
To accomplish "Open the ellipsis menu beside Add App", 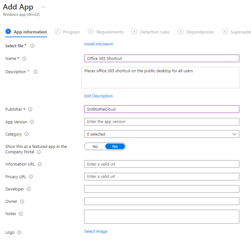I will (x=43, y=7).
